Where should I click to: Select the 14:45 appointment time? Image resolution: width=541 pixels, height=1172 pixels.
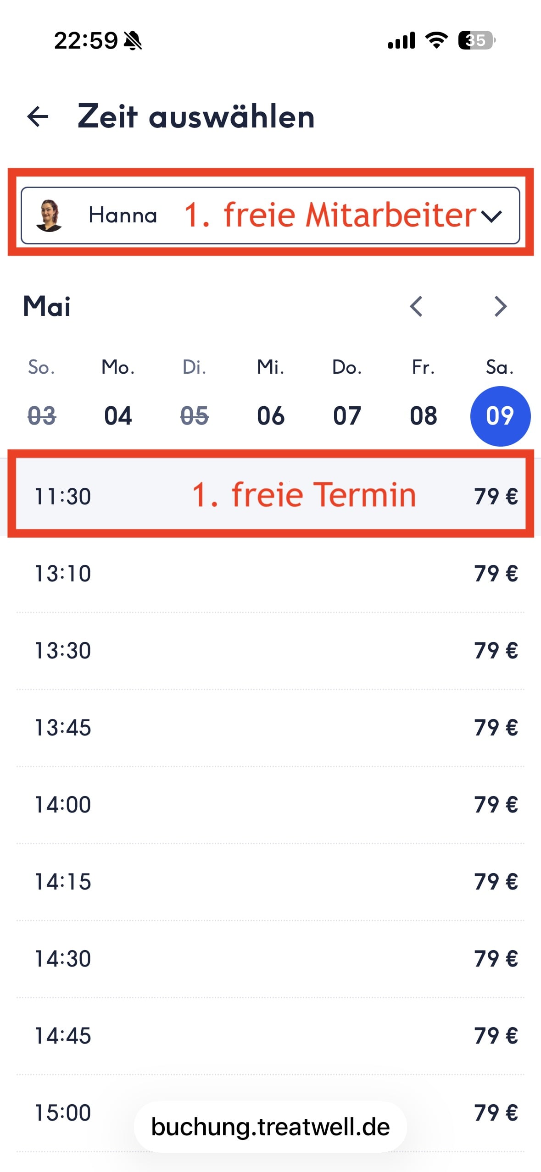click(271, 1036)
